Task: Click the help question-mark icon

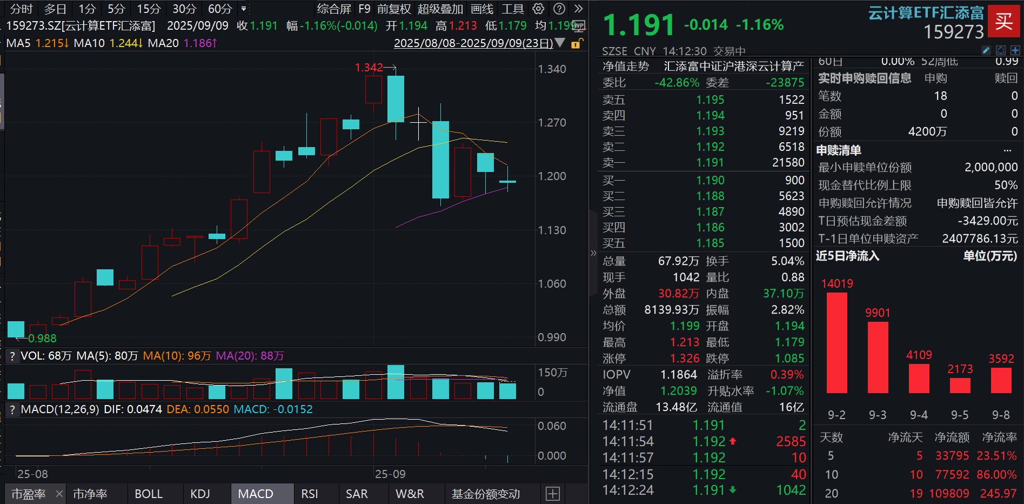Action: point(559,9)
